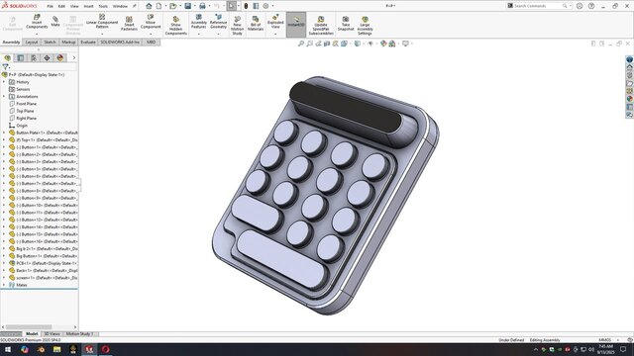Screen dimensions: 634x356
Task: Click Zoom to Area icon
Action: 309,44
